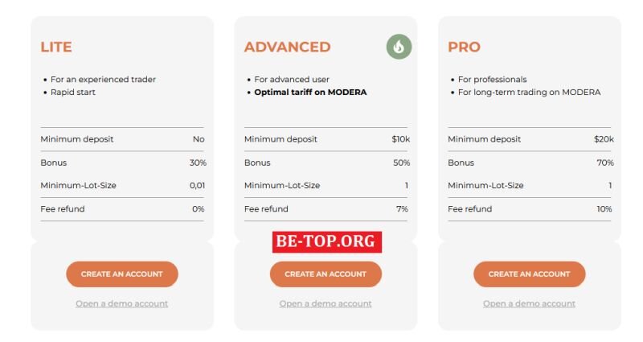Select the LITE plan heading
The image size is (643, 342).
click(56, 47)
